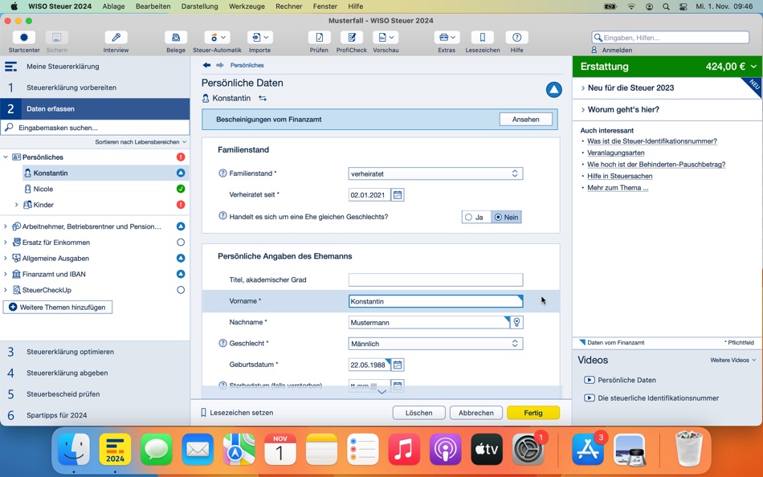Expand the Kinder tree node

point(16,205)
